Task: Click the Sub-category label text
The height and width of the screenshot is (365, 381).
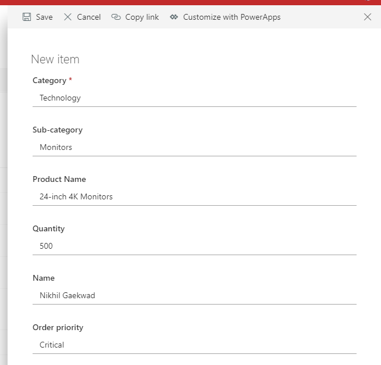Action: (58, 130)
